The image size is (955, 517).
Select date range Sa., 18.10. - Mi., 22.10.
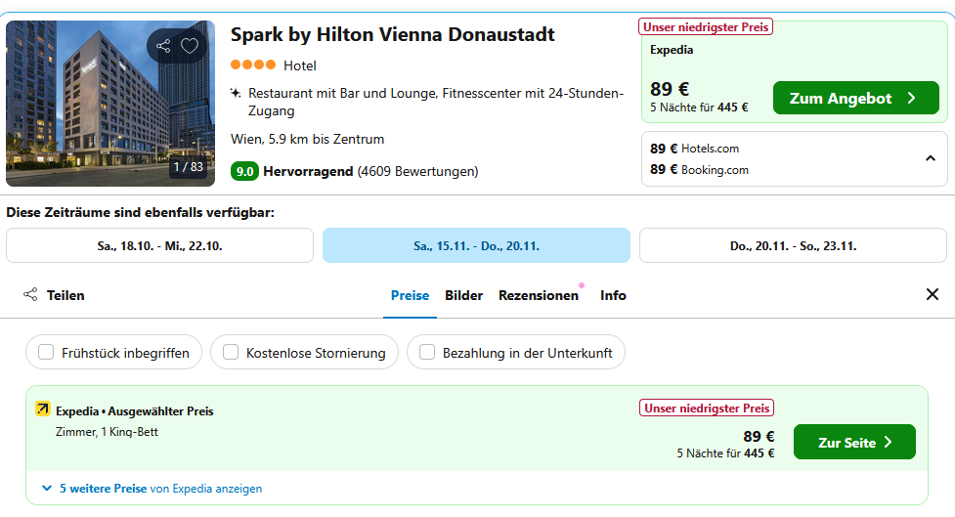coord(159,245)
